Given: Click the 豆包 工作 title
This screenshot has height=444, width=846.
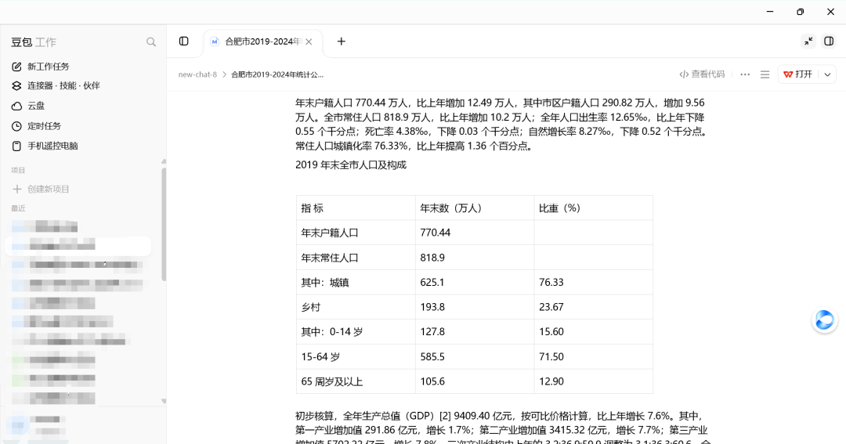Looking at the screenshot, I should 34,42.
